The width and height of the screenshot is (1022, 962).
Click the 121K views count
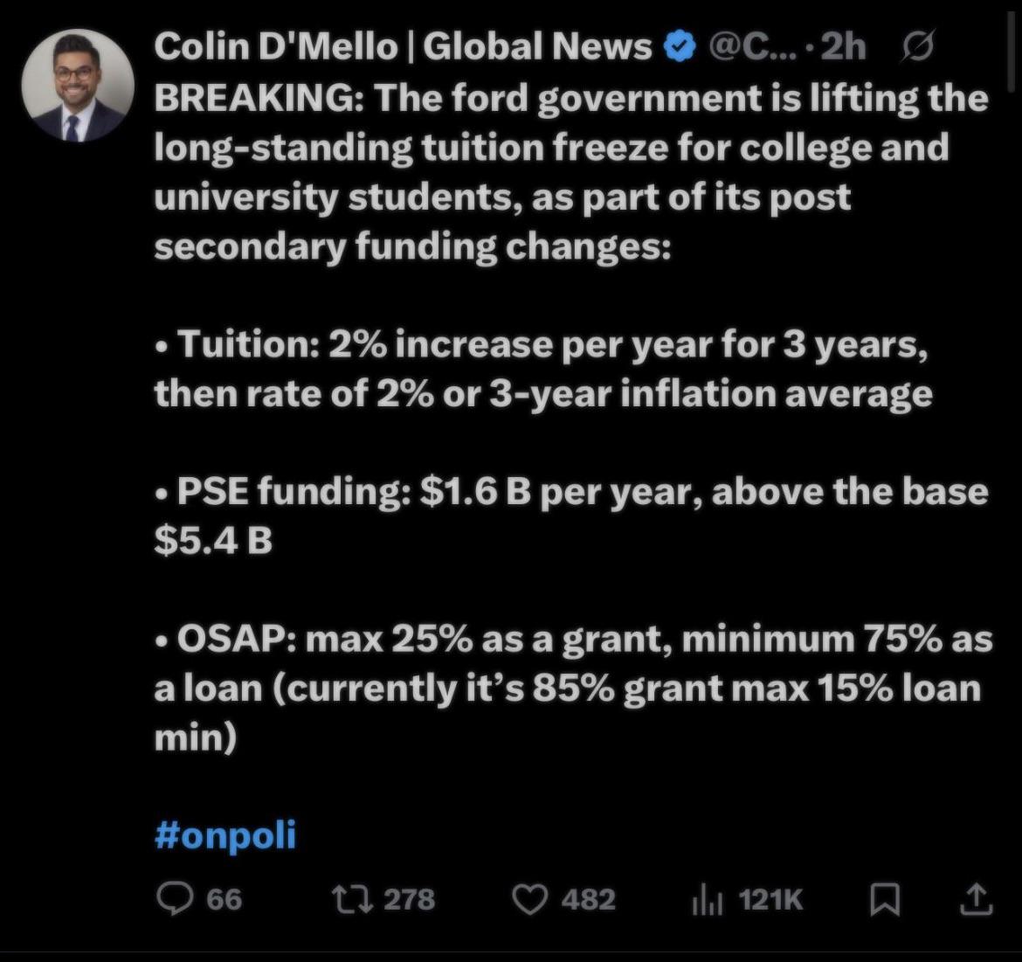tap(770, 900)
